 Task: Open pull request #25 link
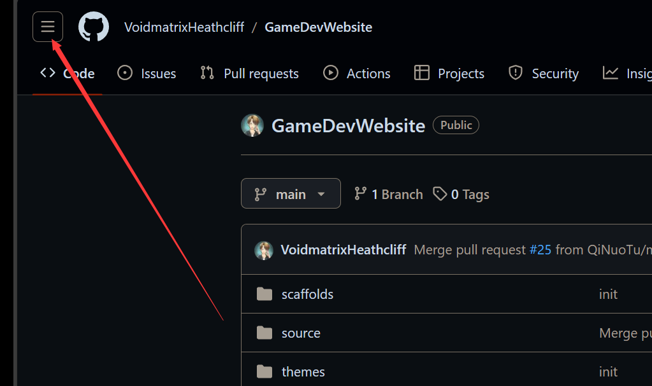pyautogui.click(x=540, y=250)
